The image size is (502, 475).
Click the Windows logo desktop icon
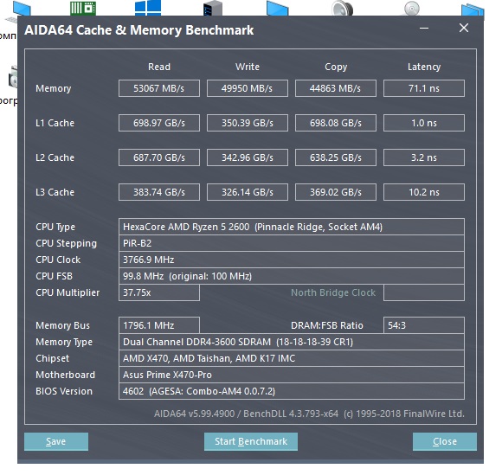point(148,7)
